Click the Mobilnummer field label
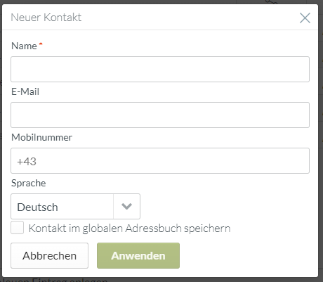The image size is (323, 282). pyautogui.click(x=41, y=137)
